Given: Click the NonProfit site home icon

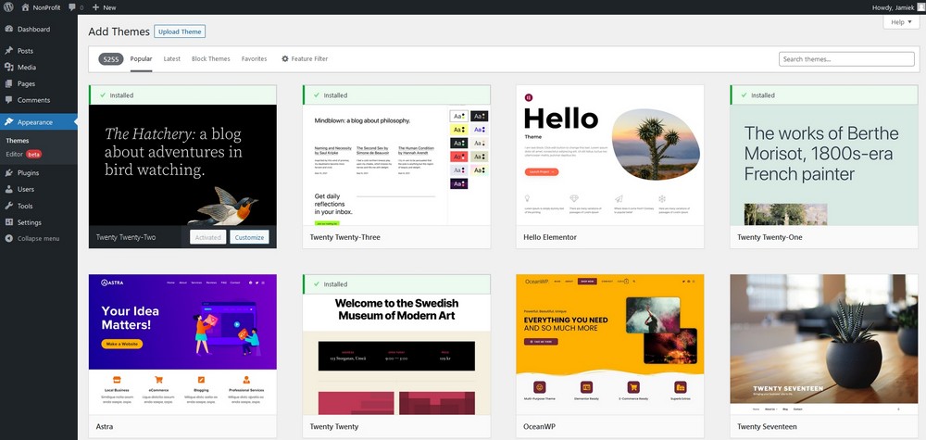Looking at the screenshot, I should tap(25, 7).
